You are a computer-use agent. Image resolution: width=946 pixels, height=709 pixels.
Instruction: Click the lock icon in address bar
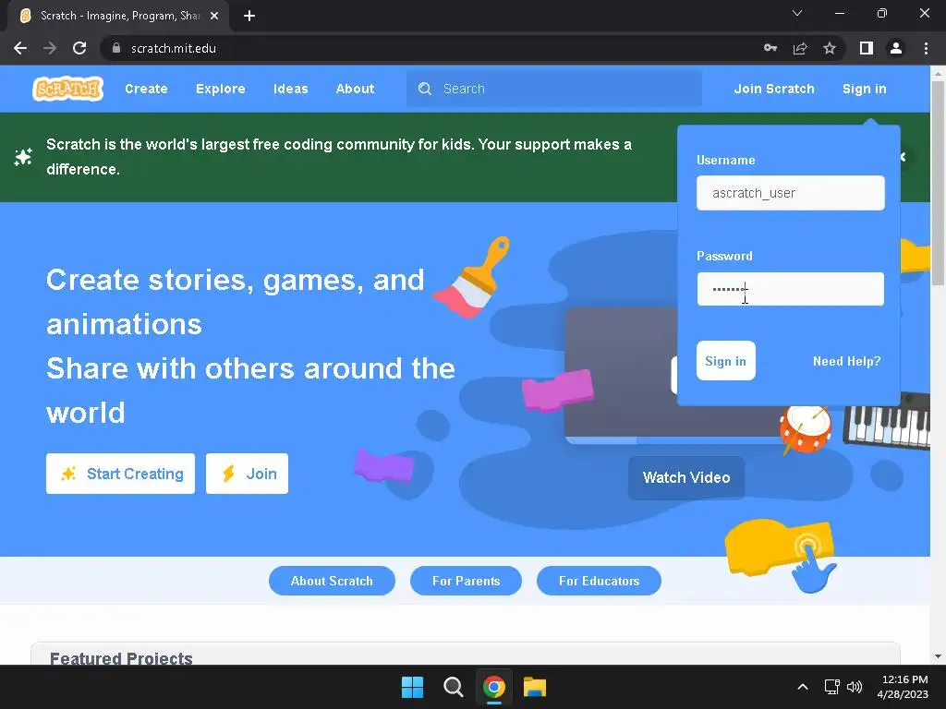[115, 48]
